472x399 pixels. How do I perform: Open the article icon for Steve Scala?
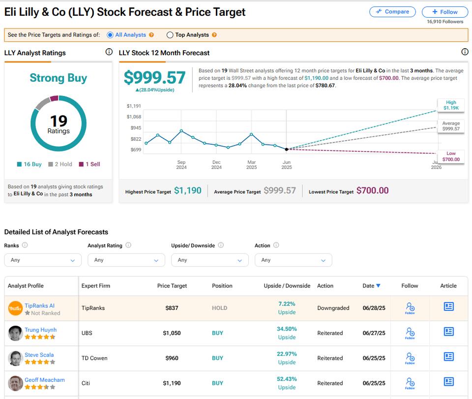coord(448,357)
